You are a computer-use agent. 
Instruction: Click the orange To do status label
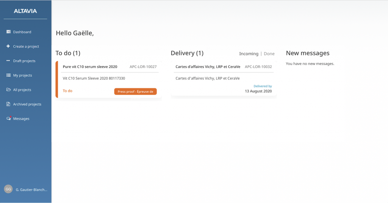point(67,91)
